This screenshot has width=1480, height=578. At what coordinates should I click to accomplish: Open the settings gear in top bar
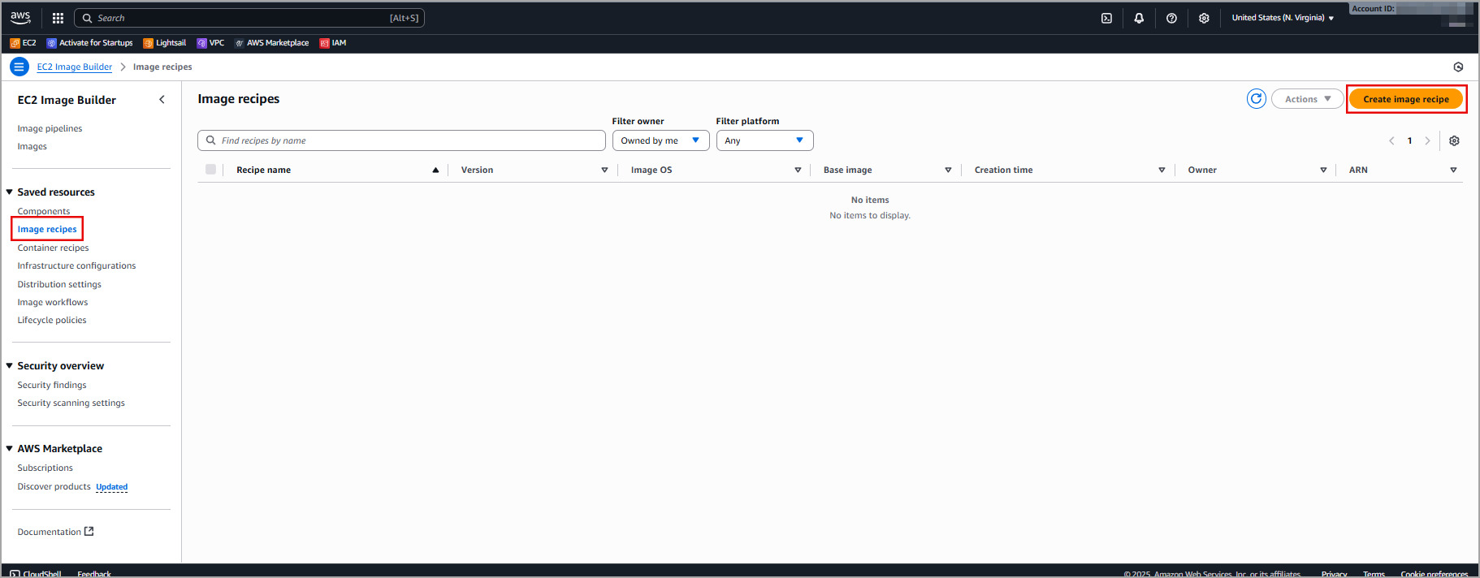pos(1204,18)
